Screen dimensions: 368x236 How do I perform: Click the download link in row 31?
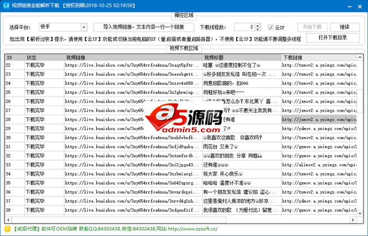(319, 147)
